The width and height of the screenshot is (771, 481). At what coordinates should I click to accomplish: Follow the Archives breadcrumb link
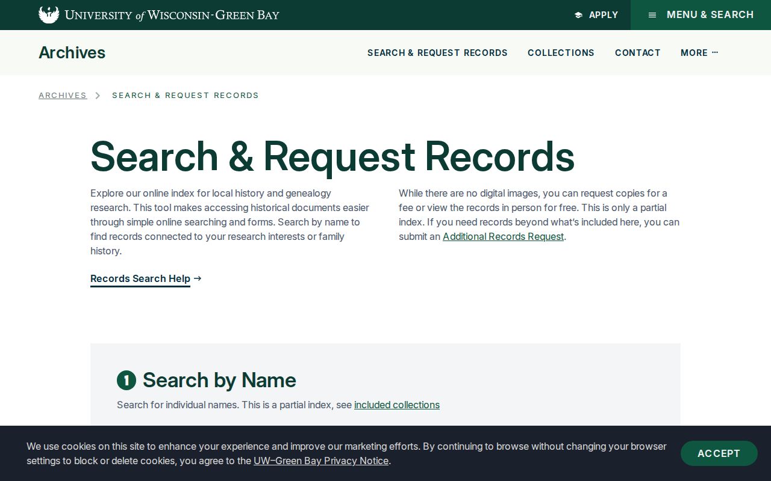point(63,96)
